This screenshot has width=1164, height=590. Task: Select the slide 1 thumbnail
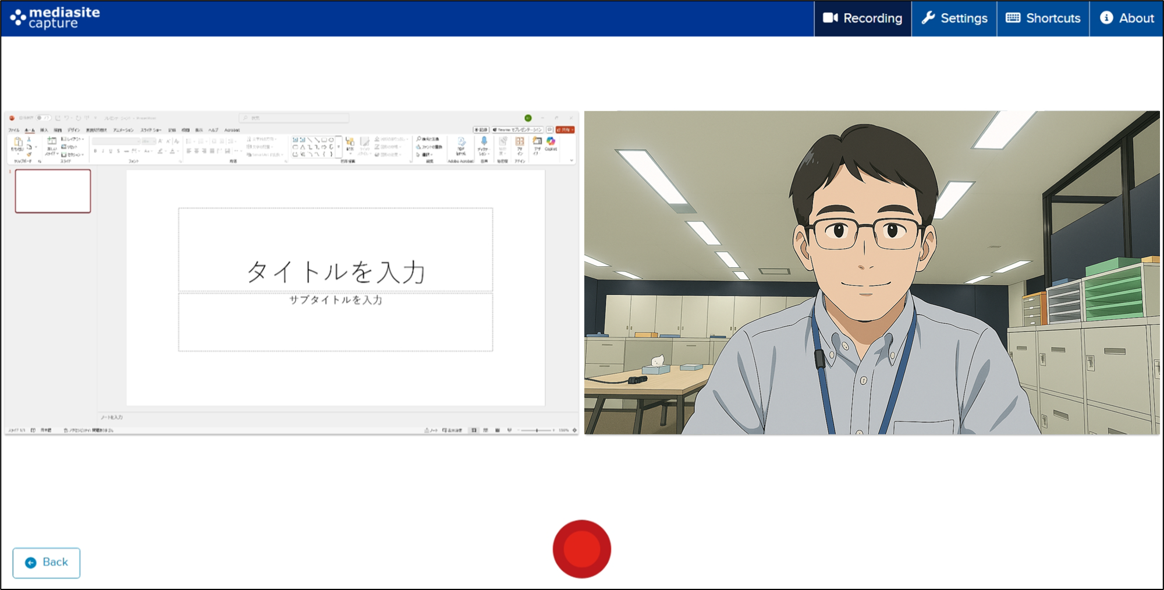pos(53,191)
